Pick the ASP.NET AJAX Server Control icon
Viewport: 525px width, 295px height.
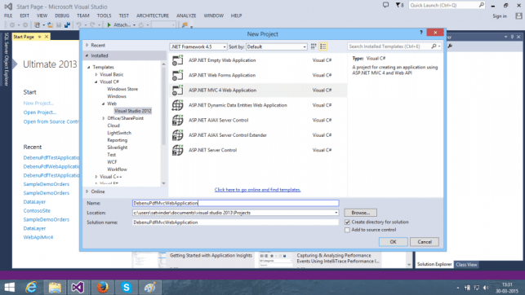tap(177, 121)
